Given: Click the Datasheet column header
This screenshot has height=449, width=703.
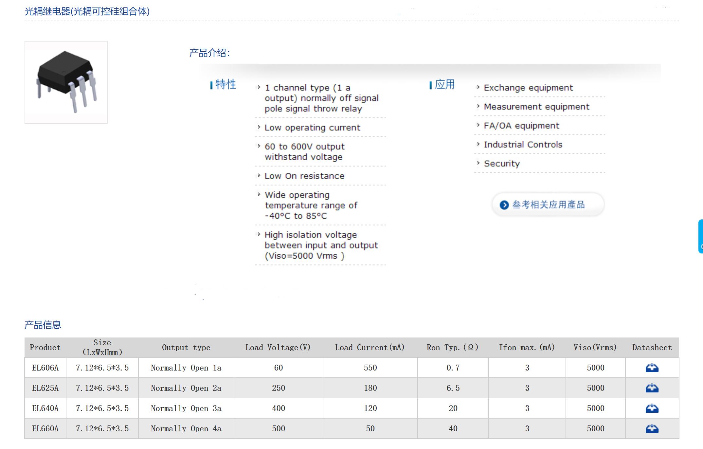Looking at the screenshot, I should 652,348.
